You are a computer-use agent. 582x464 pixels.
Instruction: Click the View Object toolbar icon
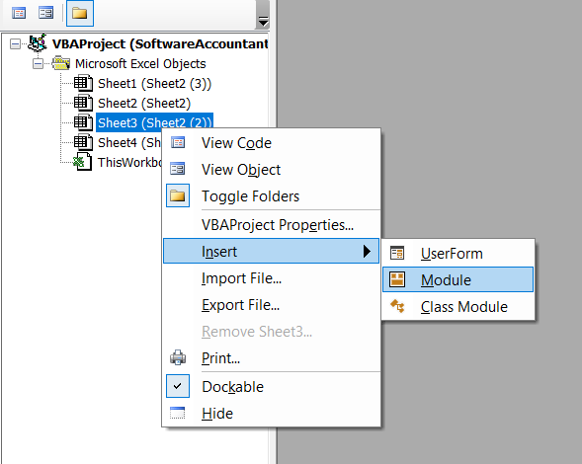pyautogui.click(x=46, y=13)
